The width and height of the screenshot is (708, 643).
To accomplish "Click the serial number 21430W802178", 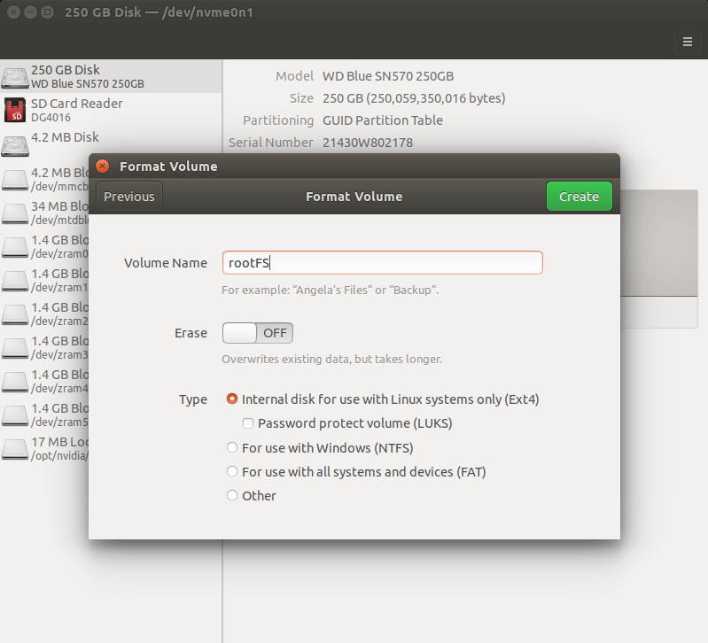I will click(x=368, y=143).
